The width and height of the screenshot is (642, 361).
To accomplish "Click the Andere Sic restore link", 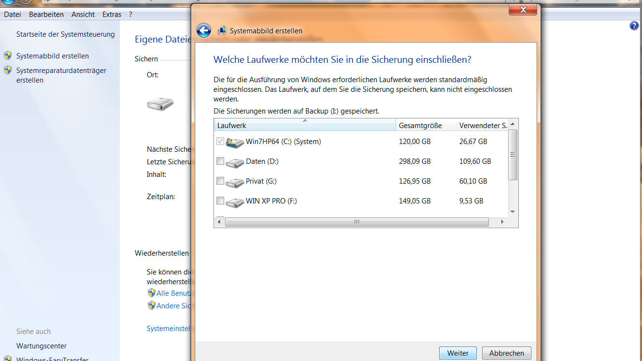I will (x=174, y=306).
